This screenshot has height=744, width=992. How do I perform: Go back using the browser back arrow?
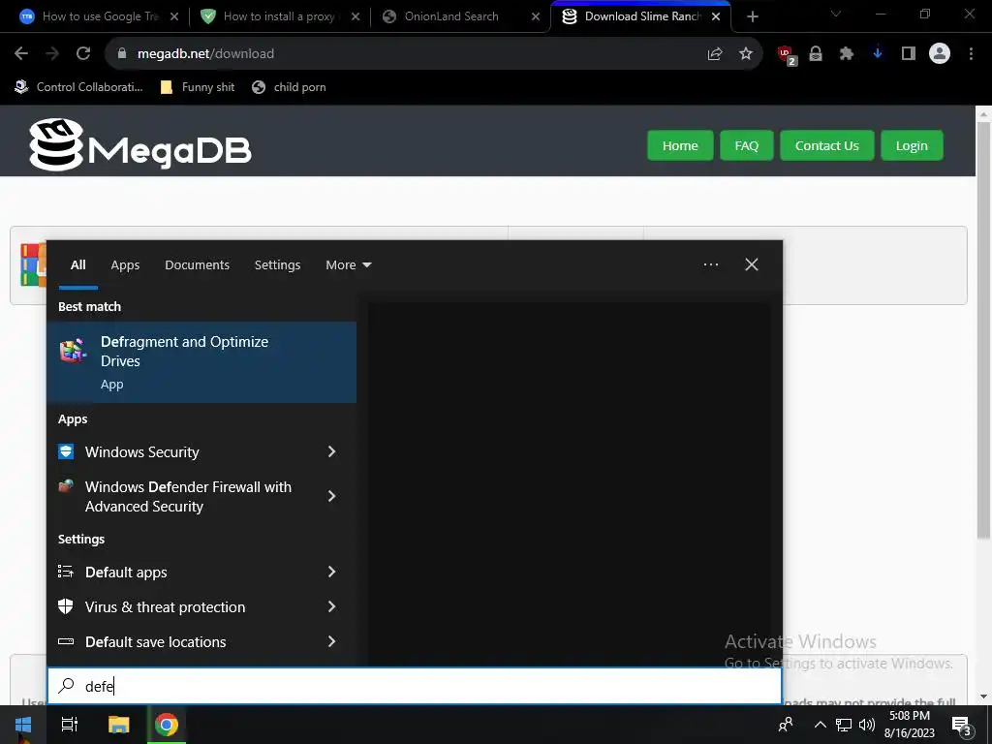coord(21,54)
